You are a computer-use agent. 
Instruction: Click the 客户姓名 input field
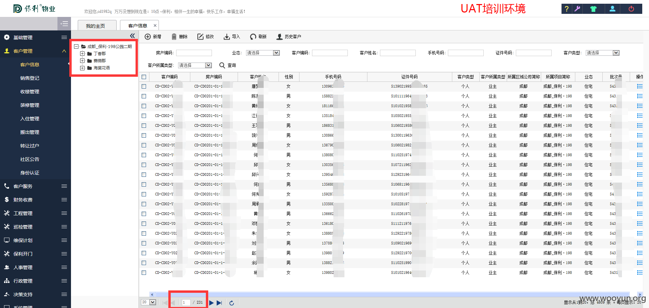coord(398,53)
